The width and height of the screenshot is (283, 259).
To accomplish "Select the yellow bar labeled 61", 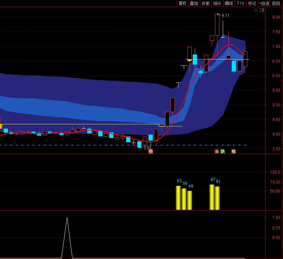I will pos(217,198).
